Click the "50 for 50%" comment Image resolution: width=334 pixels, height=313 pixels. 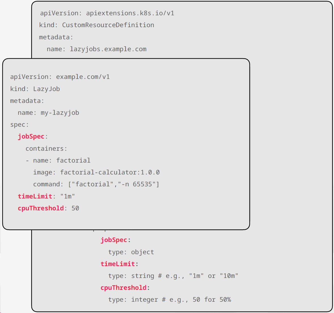point(200,300)
